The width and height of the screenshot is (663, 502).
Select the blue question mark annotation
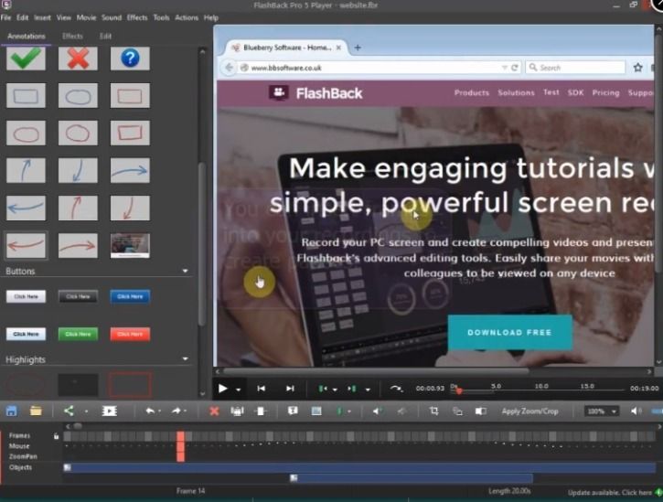pyautogui.click(x=130, y=59)
